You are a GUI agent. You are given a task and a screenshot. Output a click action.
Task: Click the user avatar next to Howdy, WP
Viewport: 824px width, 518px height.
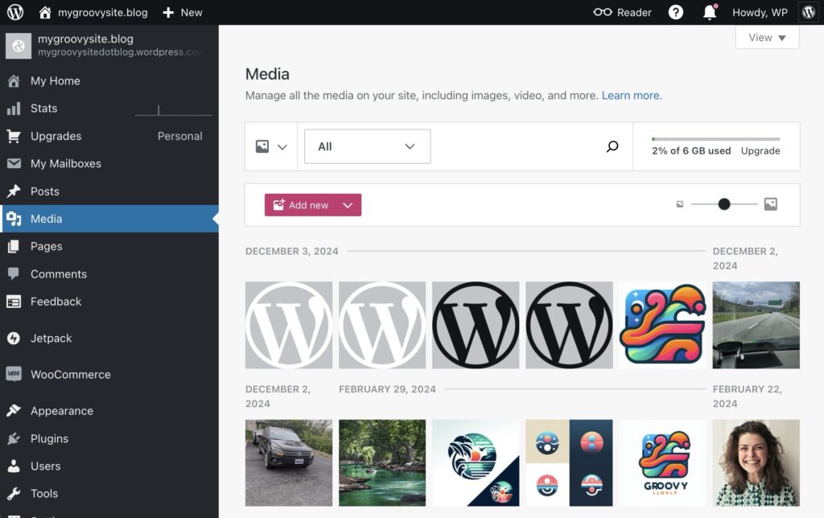tap(809, 12)
